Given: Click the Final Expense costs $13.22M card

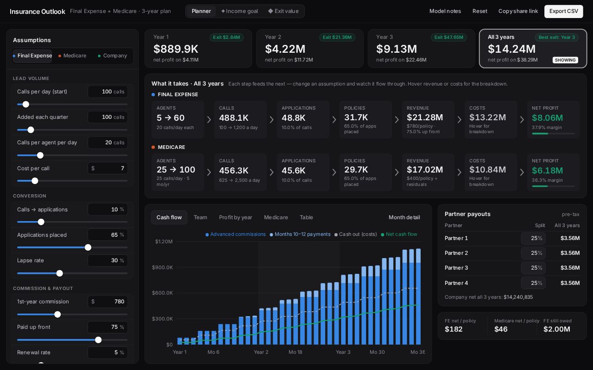Looking at the screenshot, I should [491, 120].
